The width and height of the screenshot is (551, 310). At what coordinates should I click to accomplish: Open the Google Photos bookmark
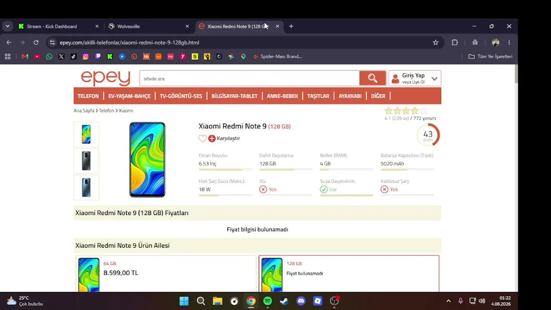[231, 56]
